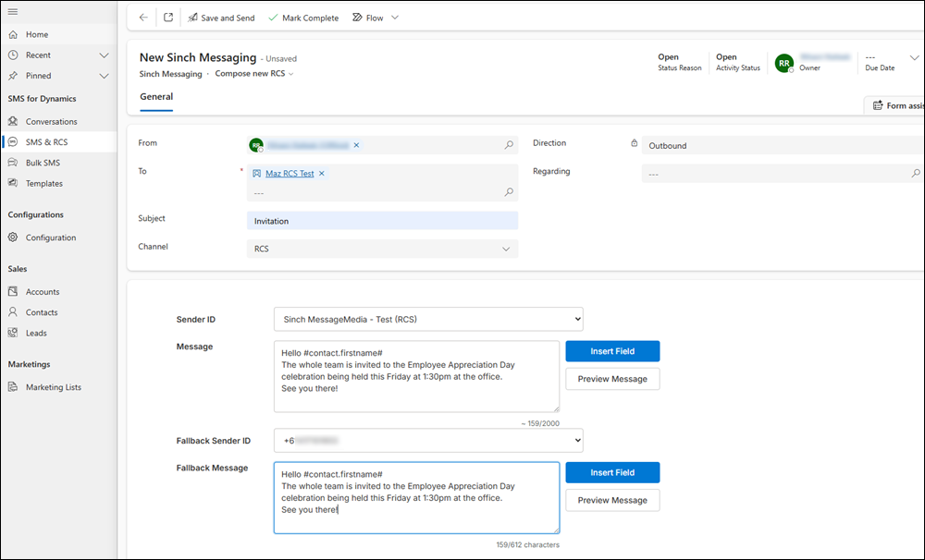Click the RR owner avatar in header
Screen dimensions: 925x560
pyautogui.click(x=784, y=63)
